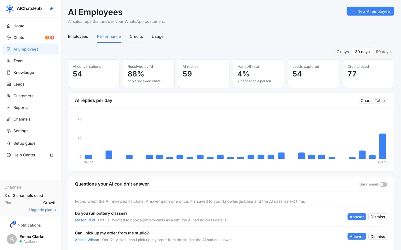This screenshot has width=401, height=250.
Task: Click the Leads captured 54 card
Action: [314, 74]
